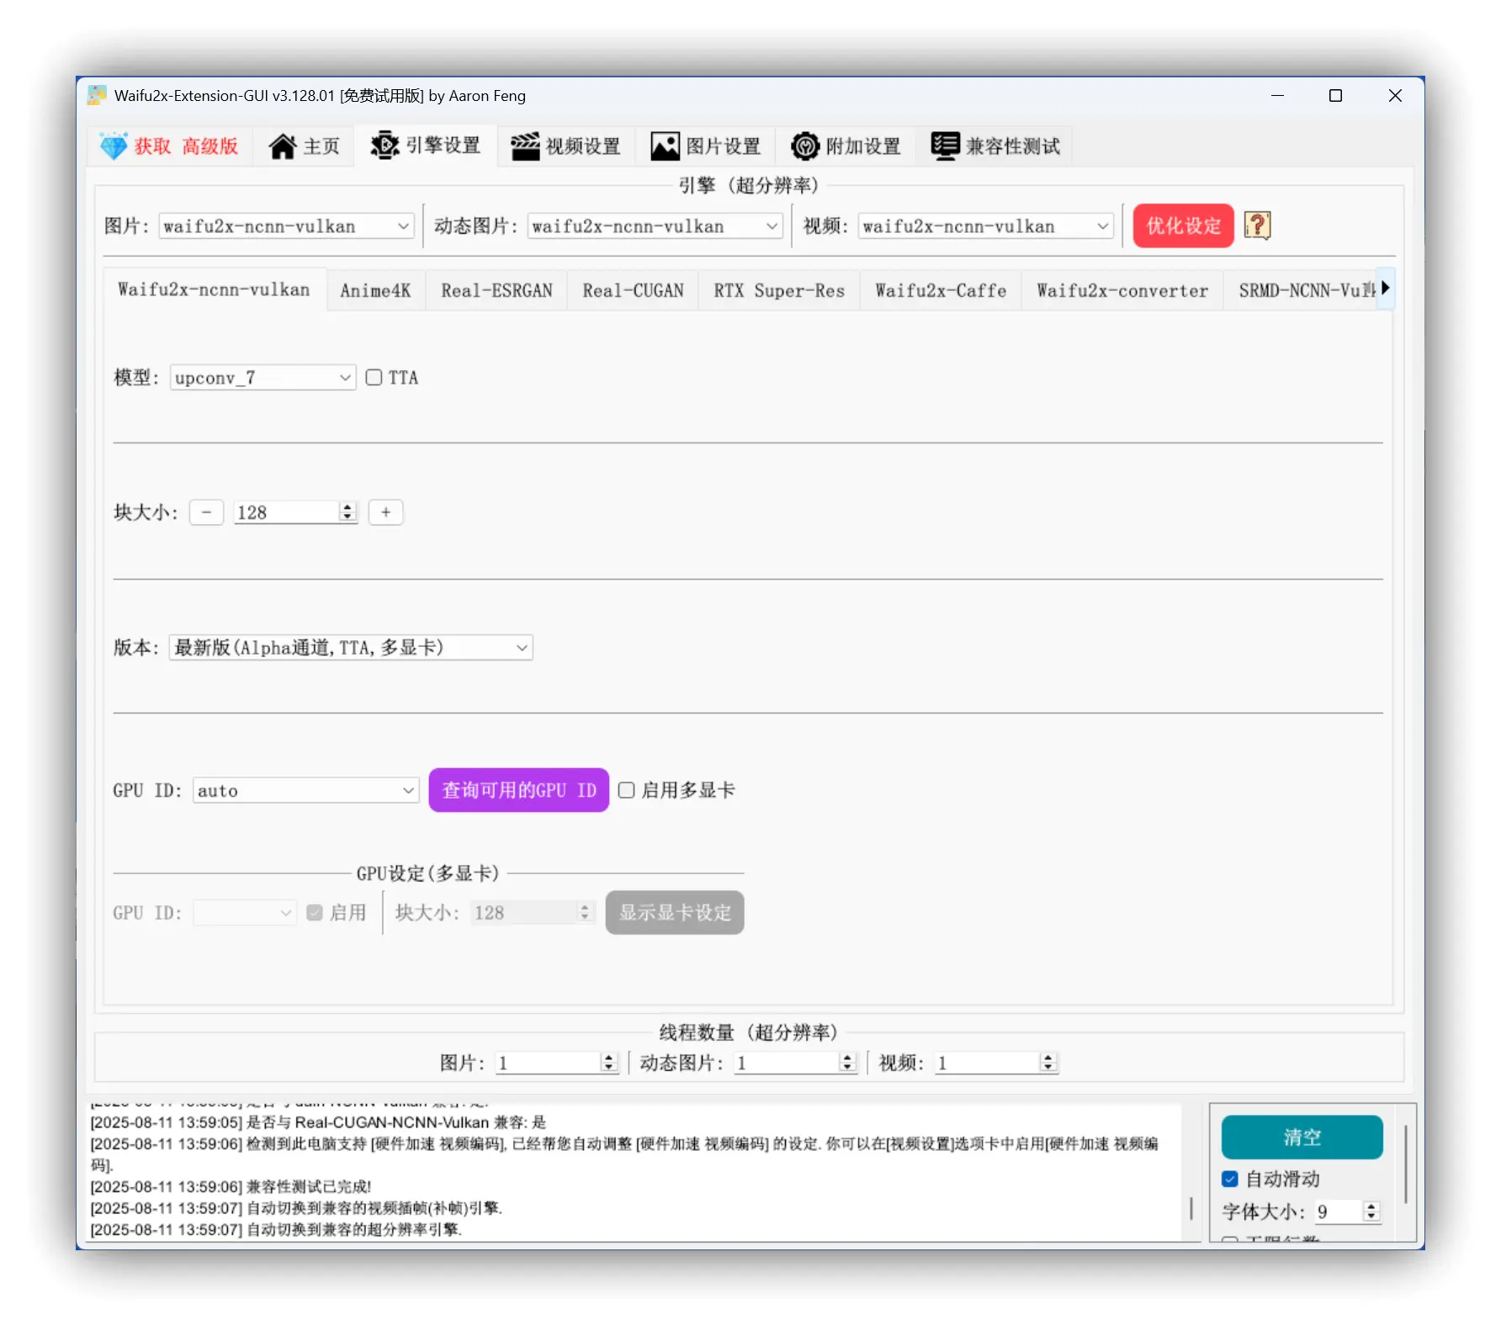Click the 查询可用的GPU ID button
This screenshot has width=1501, height=1326.
pos(518,790)
